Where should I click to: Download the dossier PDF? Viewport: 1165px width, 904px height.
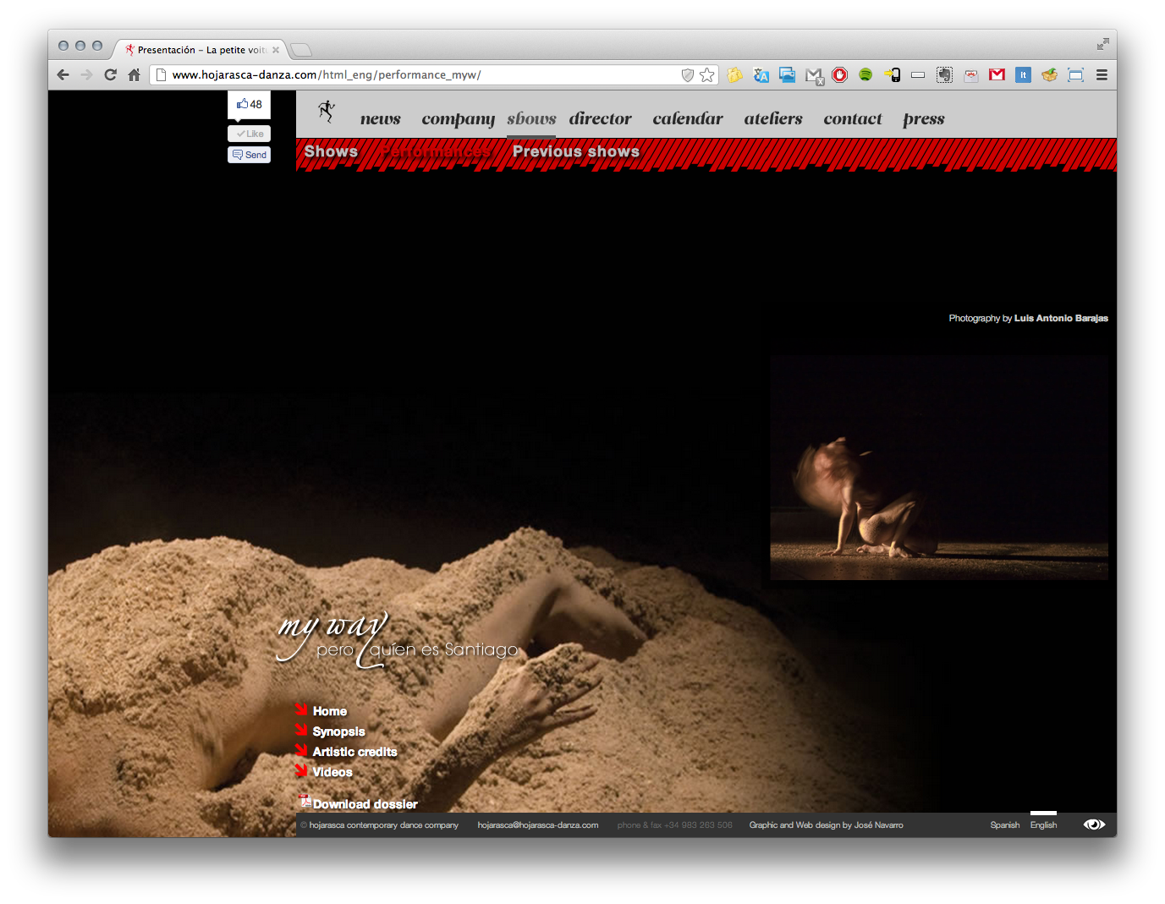click(x=364, y=804)
